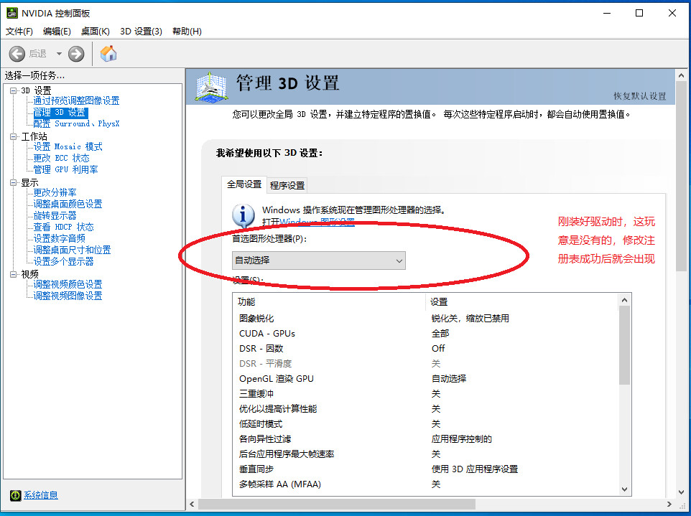Click the back arrow icon in toolbar
The image size is (691, 516).
(x=17, y=54)
